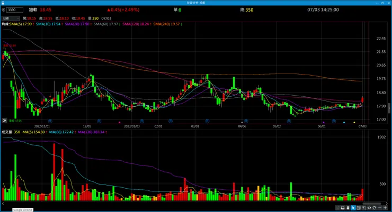Select the hand pan tool
This screenshot has width=392, height=212.
348,208
